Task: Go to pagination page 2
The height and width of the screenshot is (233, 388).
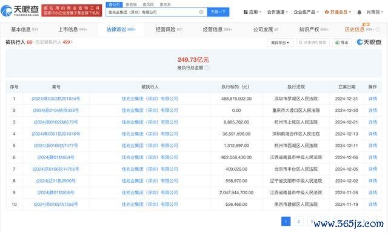Action: [x=299, y=222]
